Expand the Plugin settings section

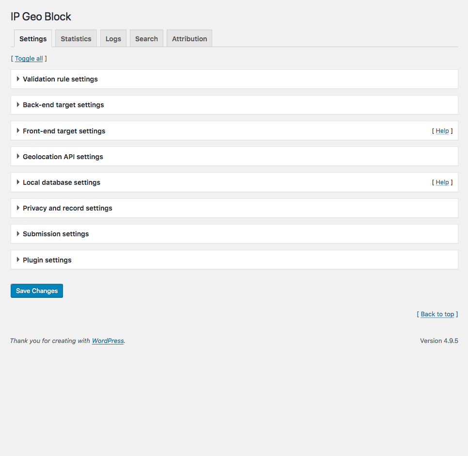pos(47,260)
